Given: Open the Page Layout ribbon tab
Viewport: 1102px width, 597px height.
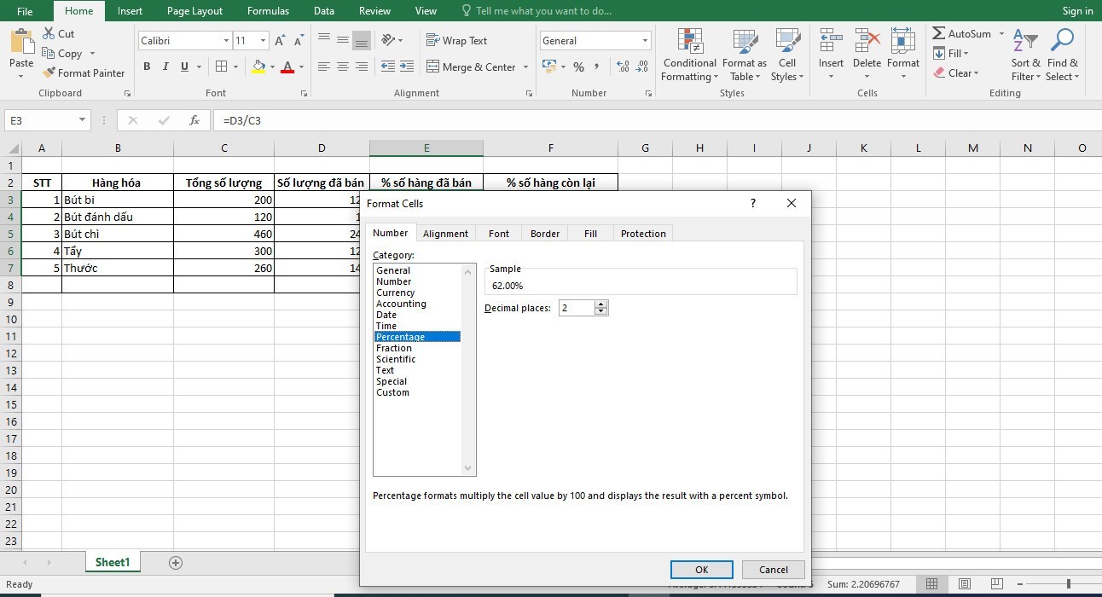Looking at the screenshot, I should (x=194, y=11).
